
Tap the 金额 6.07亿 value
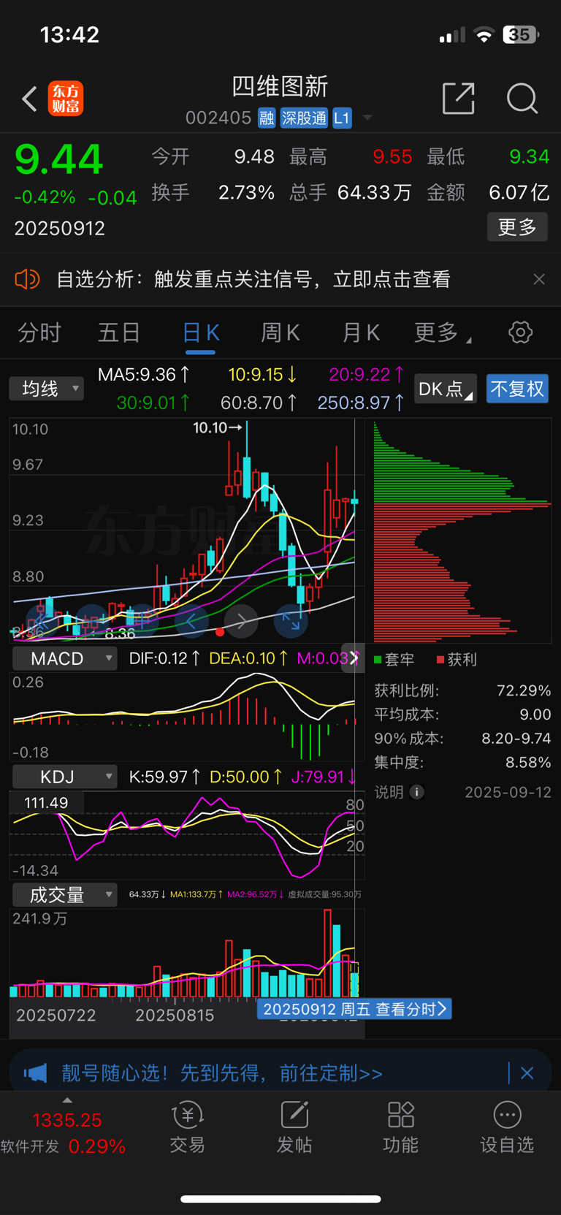pyautogui.click(x=519, y=193)
